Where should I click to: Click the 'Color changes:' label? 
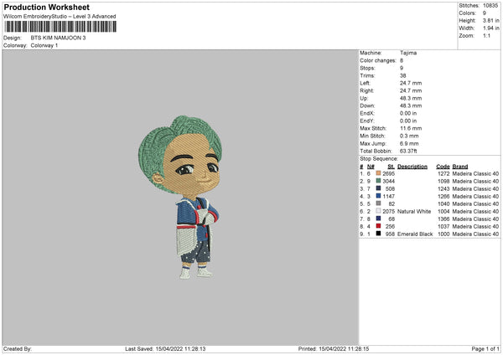(x=378, y=60)
